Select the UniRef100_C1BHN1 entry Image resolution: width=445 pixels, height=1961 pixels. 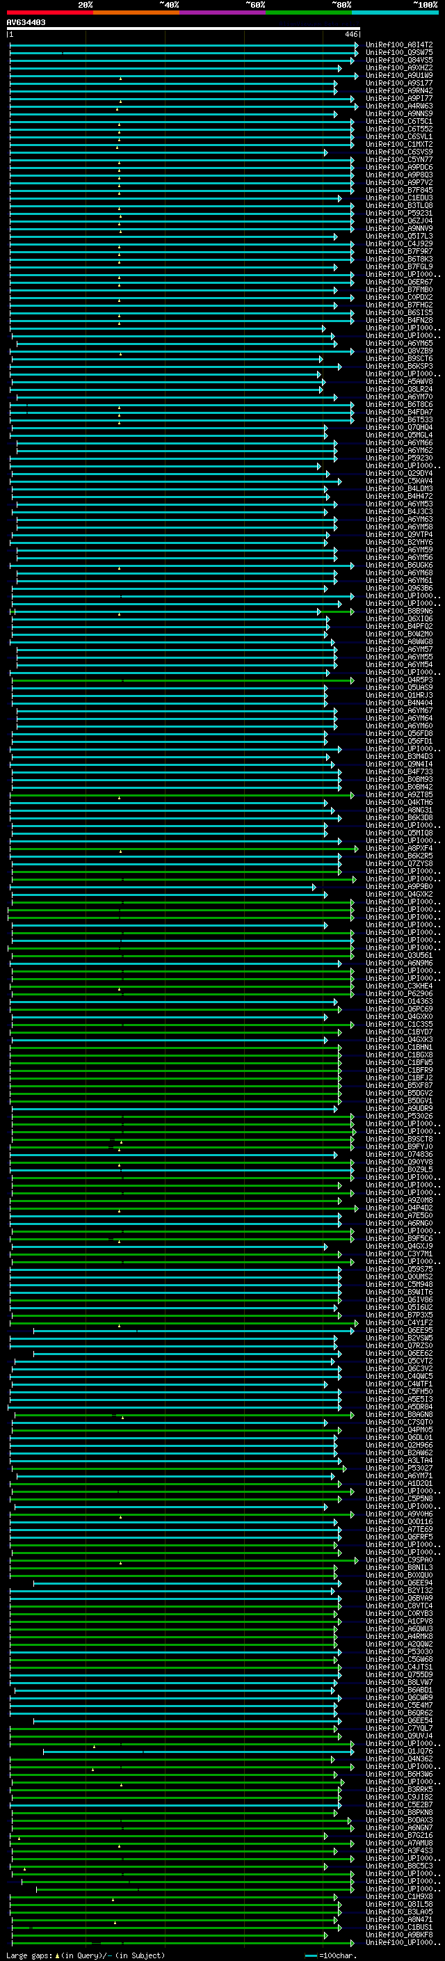399,1048
